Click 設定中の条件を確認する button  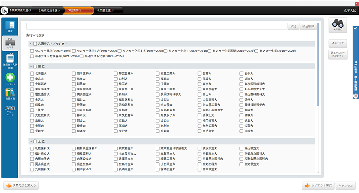[x=338, y=55]
